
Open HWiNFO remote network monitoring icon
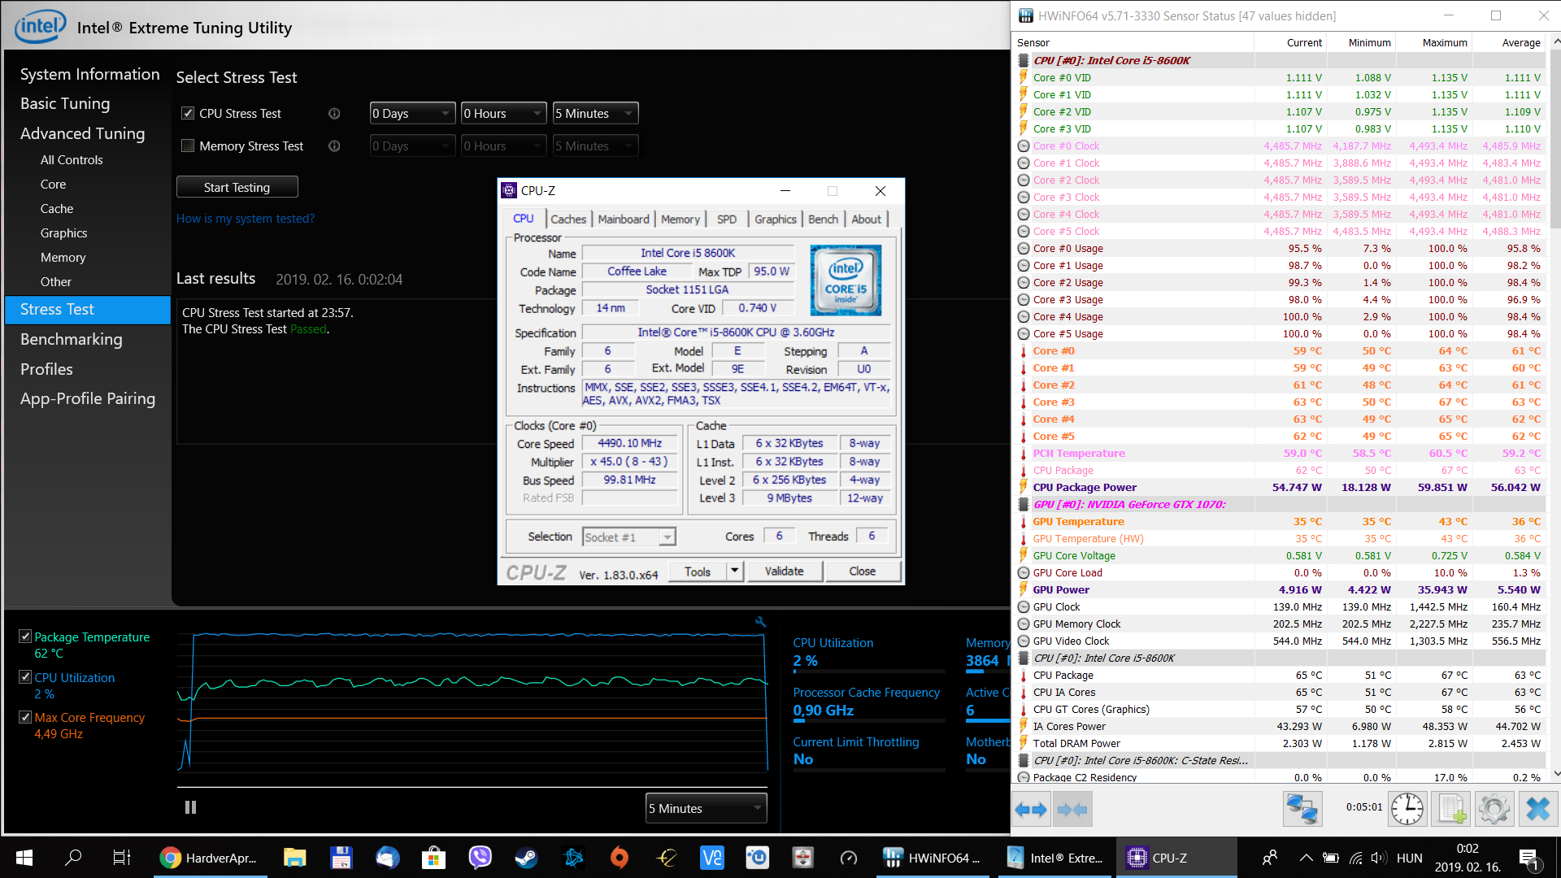click(1302, 809)
